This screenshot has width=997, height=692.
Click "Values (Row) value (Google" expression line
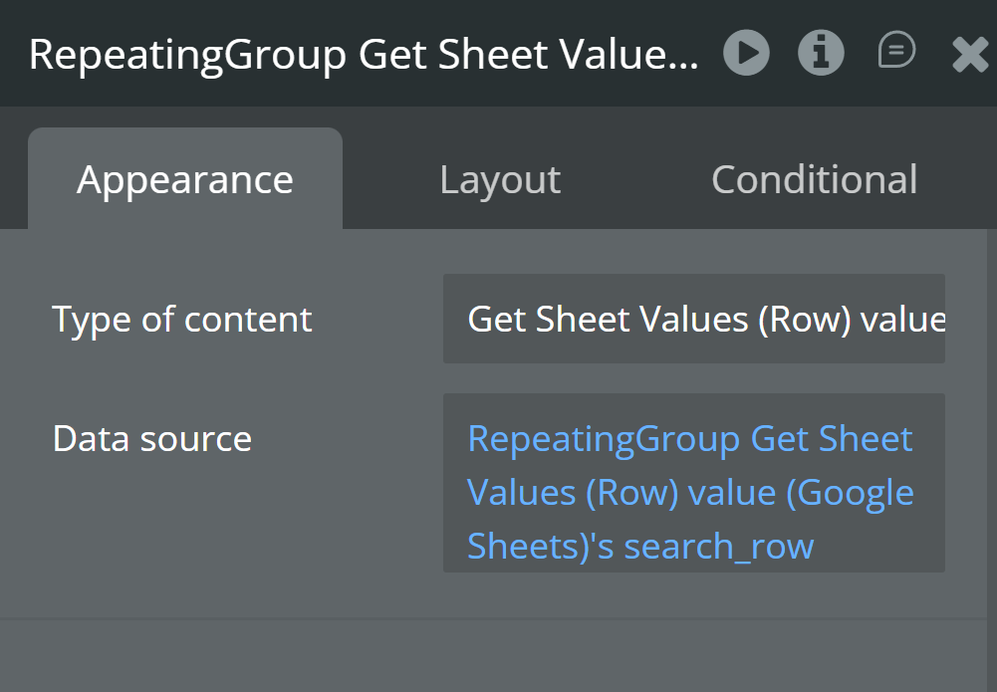[689, 493]
